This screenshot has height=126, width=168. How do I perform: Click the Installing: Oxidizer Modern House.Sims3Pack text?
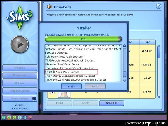coord(77,35)
